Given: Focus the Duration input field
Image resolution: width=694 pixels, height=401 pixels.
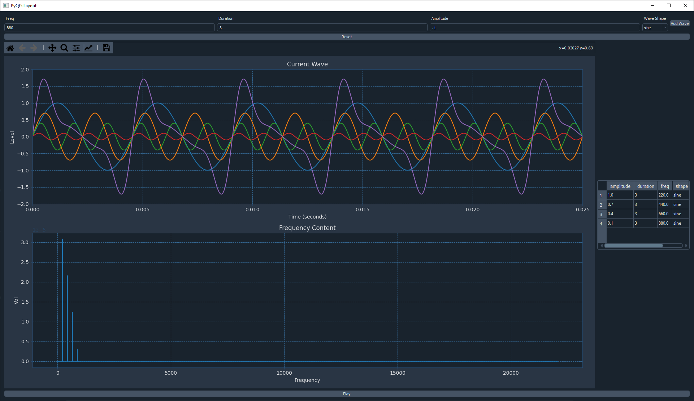Looking at the screenshot, I should coord(322,28).
